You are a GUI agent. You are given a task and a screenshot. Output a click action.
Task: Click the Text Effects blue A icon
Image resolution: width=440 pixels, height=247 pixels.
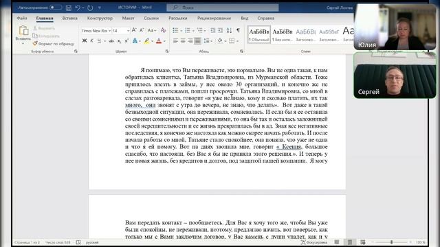pyautogui.click(x=135, y=41)
